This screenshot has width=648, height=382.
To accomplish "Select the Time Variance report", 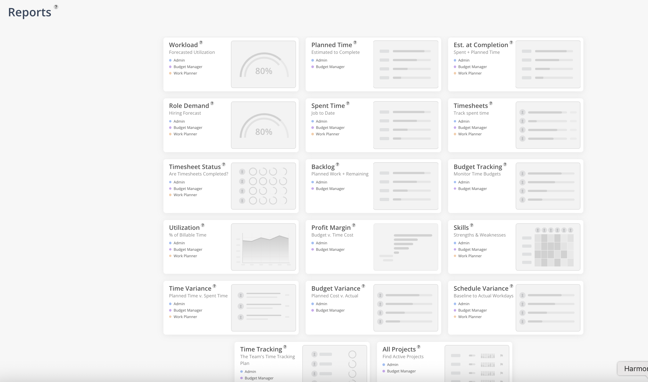I will pos(190,289).
